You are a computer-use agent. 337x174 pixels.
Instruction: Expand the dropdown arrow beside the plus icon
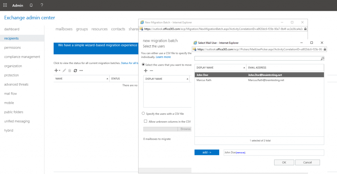pyautogui.click(x=60, y=71)
